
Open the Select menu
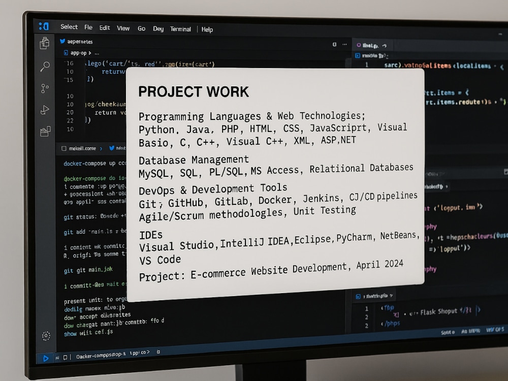pyautogui.click(x=69, y=27)
